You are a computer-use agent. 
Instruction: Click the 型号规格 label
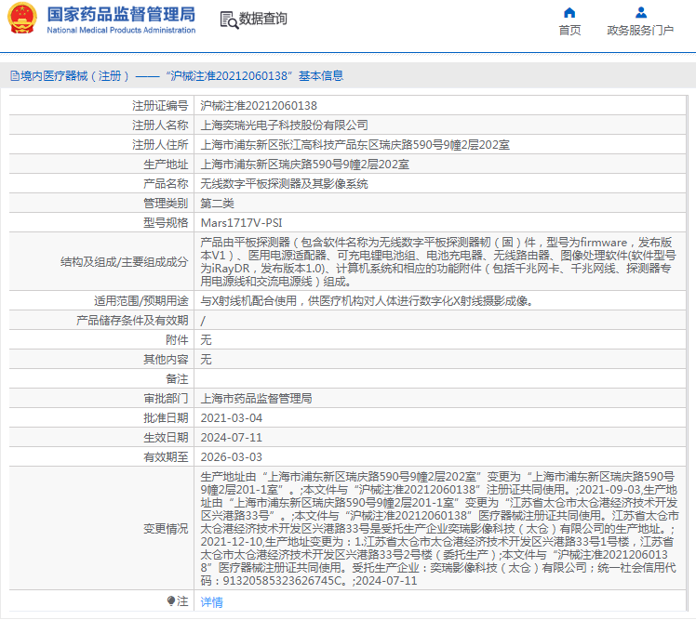(x=166, y=223)
